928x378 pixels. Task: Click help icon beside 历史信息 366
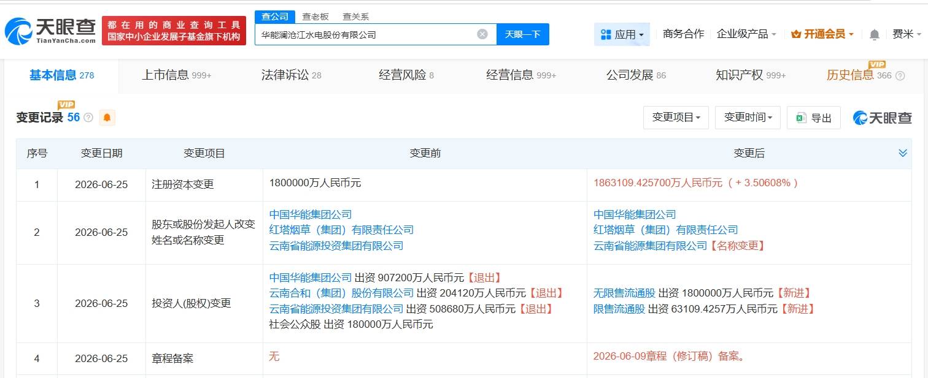point(900,76)
